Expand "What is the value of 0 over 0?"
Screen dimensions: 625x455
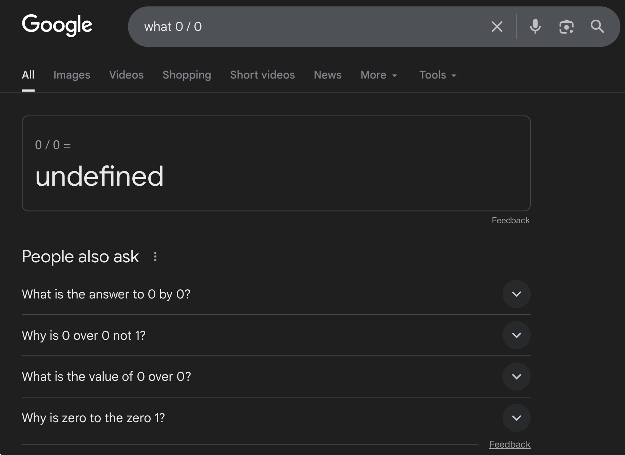(516, 376)
